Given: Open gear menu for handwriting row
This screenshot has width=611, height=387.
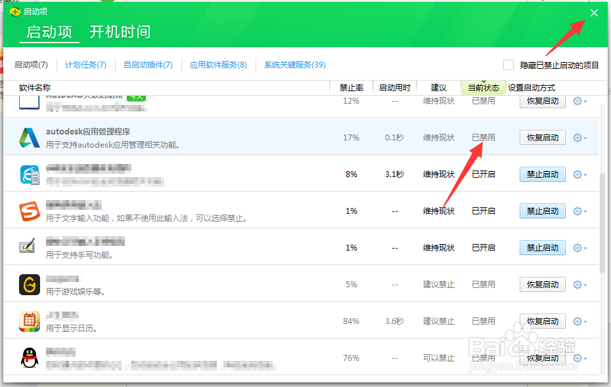Looking at the screenshot, I should [579, 248].
